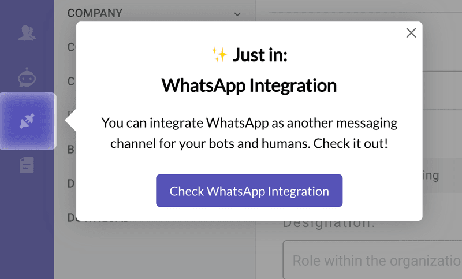
Task: Select the menu item starting with CH
Action: point(72,81)
